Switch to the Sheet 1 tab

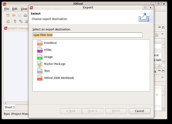point(10,107)
